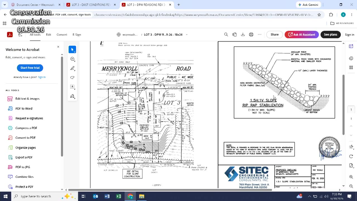Open the Convert tab
Screen dimensions: 357x201
click(62, 35)
